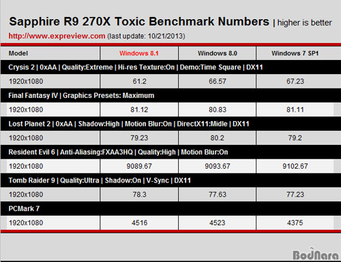Open the expreview.com link

coord(57,36)
